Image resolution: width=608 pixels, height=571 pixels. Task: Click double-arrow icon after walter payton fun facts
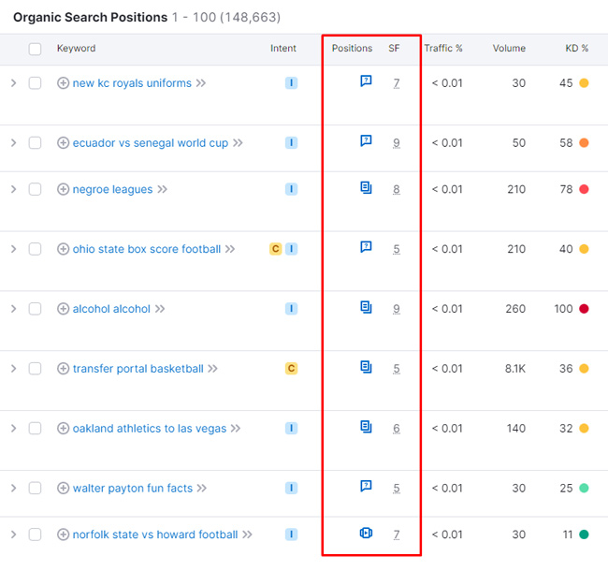(202, 488)
